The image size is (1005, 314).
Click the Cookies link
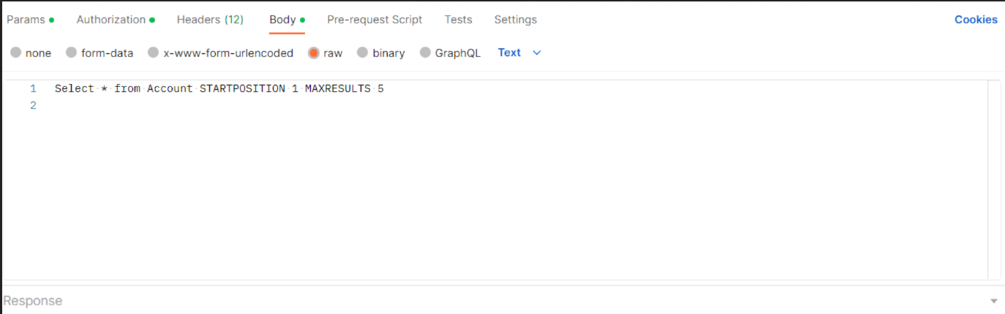pyautogui.click(x=975, y=20)
